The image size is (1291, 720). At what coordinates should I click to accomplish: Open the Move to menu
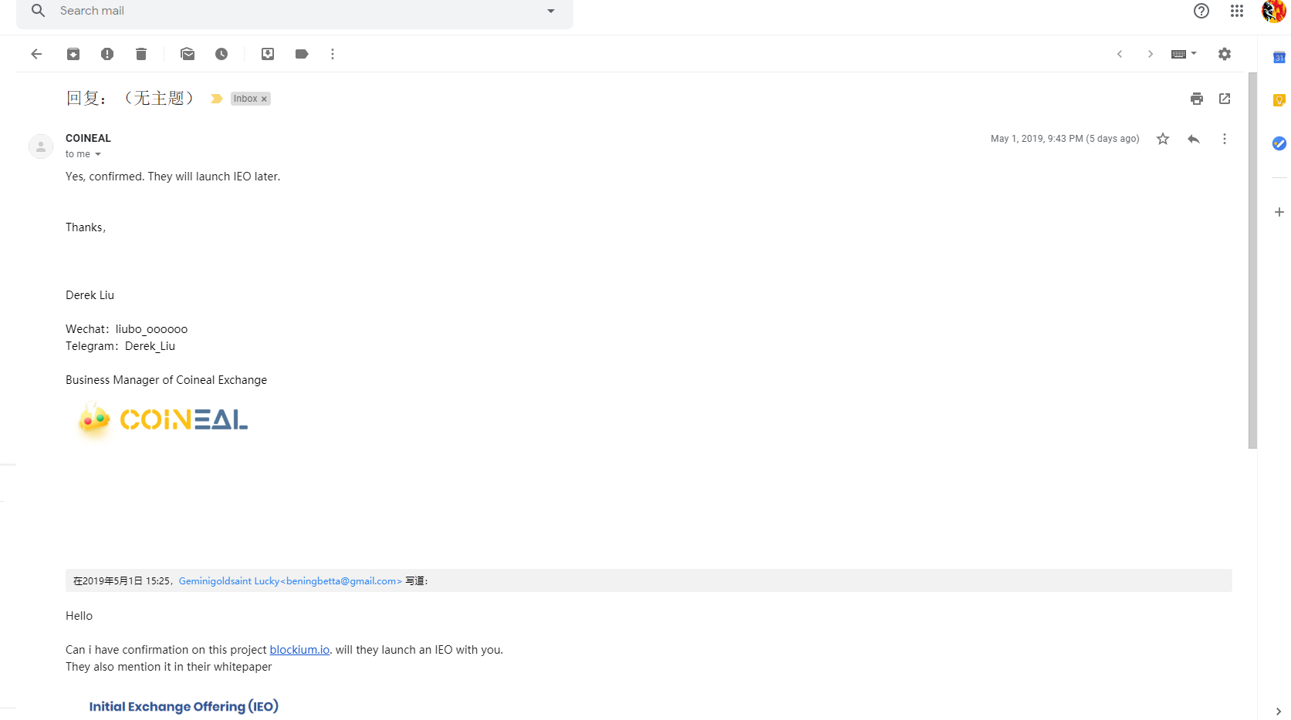point(268,54)
